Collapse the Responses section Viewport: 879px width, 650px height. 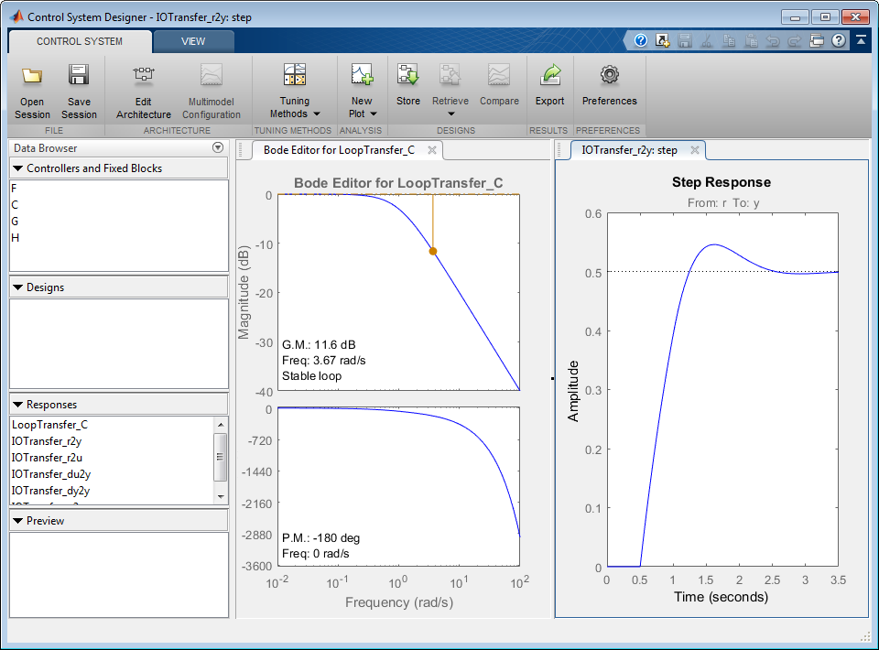click(18, 405)
